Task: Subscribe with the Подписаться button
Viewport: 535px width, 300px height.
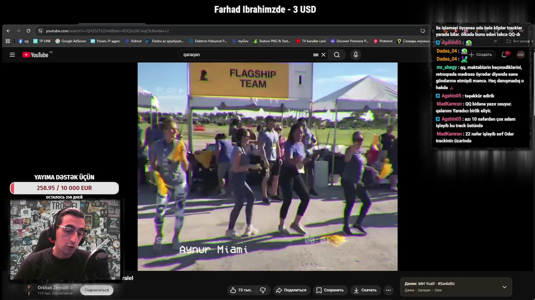Action: coord(97,290)
